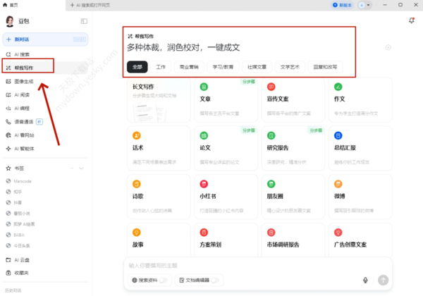423x296 pixels.
Task: Open AI 阅读 in the sidebar
Action: [45, 95]
